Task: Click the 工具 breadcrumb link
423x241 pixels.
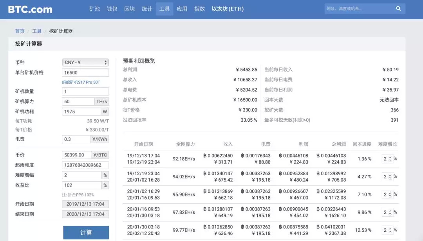Action: (37, 31)
